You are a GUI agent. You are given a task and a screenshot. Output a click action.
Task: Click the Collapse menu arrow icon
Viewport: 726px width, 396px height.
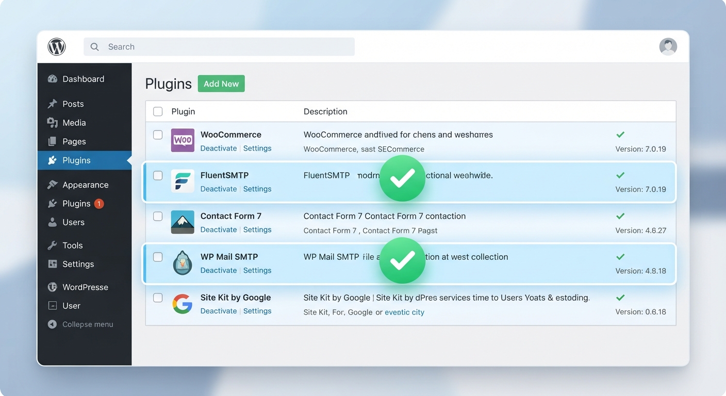click(52, 324)
